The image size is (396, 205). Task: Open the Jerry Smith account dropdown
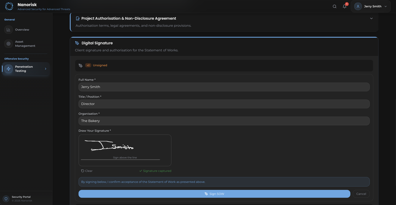(371, 6)
